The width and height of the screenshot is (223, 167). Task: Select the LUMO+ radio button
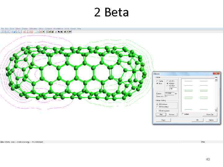point(170,81)
